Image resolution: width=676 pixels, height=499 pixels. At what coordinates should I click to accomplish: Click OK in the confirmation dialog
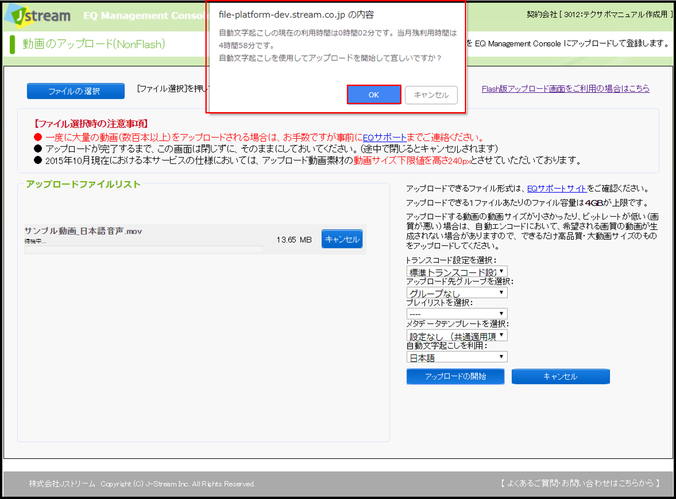[374, 95]
